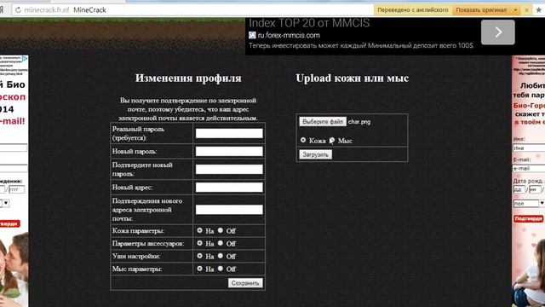
Task: Set Мыс параметры to Off
Action: point(221,269)
